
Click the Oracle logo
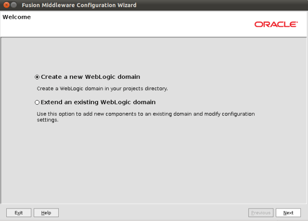tap(276, 25)
